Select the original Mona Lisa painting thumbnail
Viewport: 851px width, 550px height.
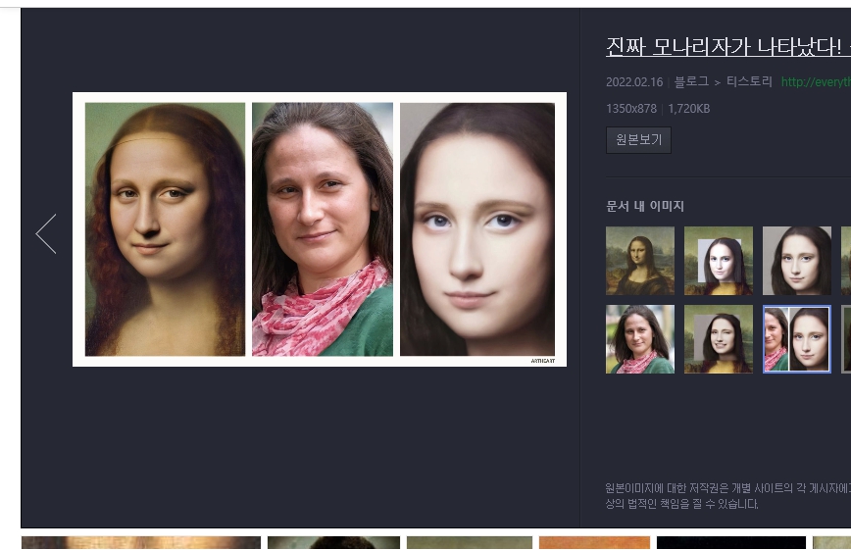click(640, 261)
